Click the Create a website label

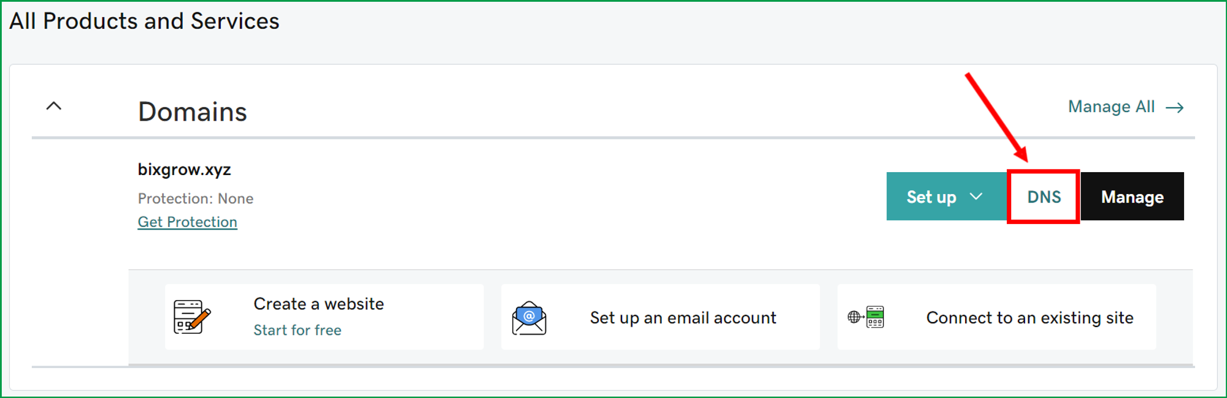(318, 304)
